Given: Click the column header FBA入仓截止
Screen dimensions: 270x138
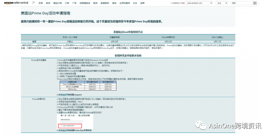Looking at the screenshot, I should [217, 37].
